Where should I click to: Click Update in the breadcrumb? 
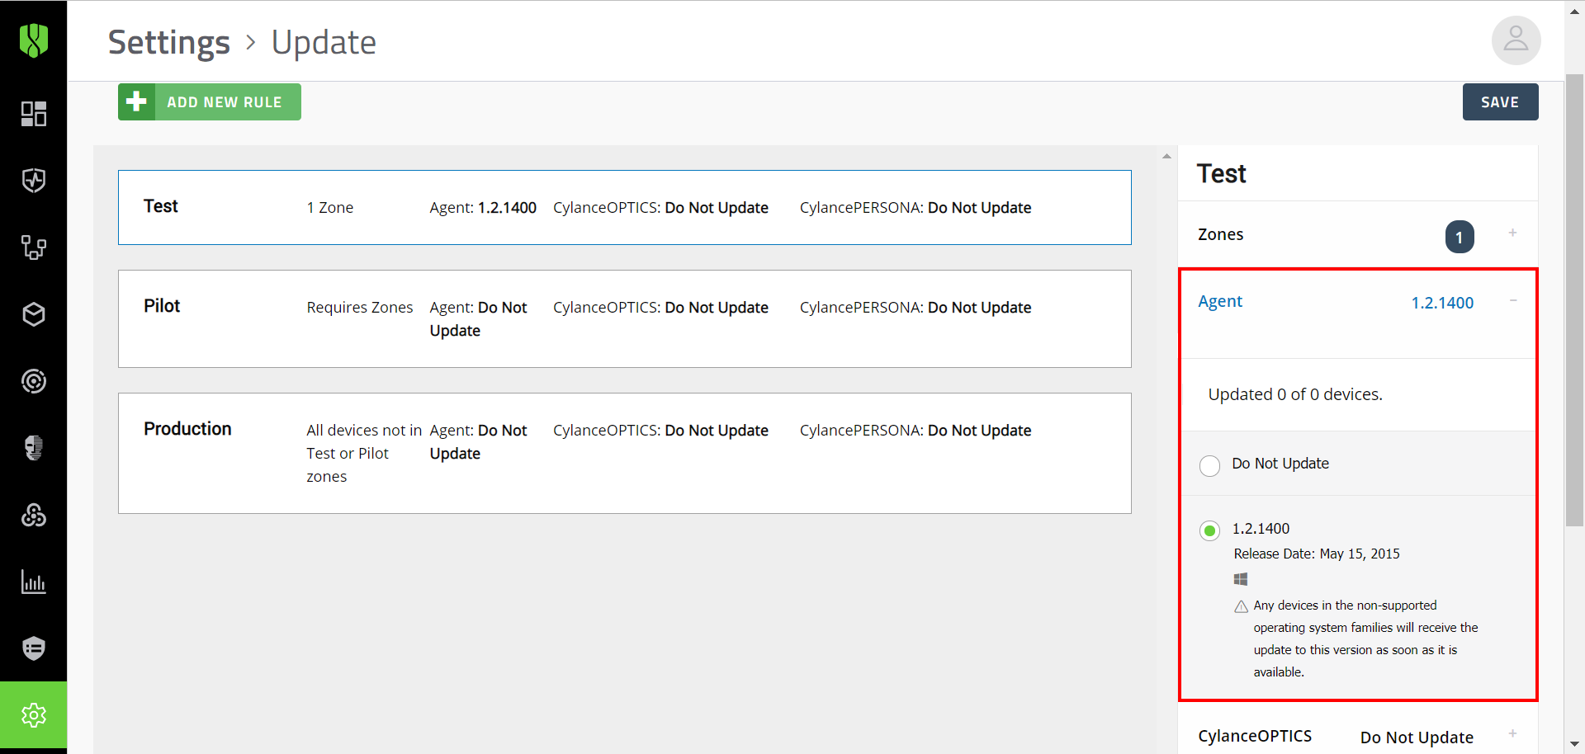point(324,42)
